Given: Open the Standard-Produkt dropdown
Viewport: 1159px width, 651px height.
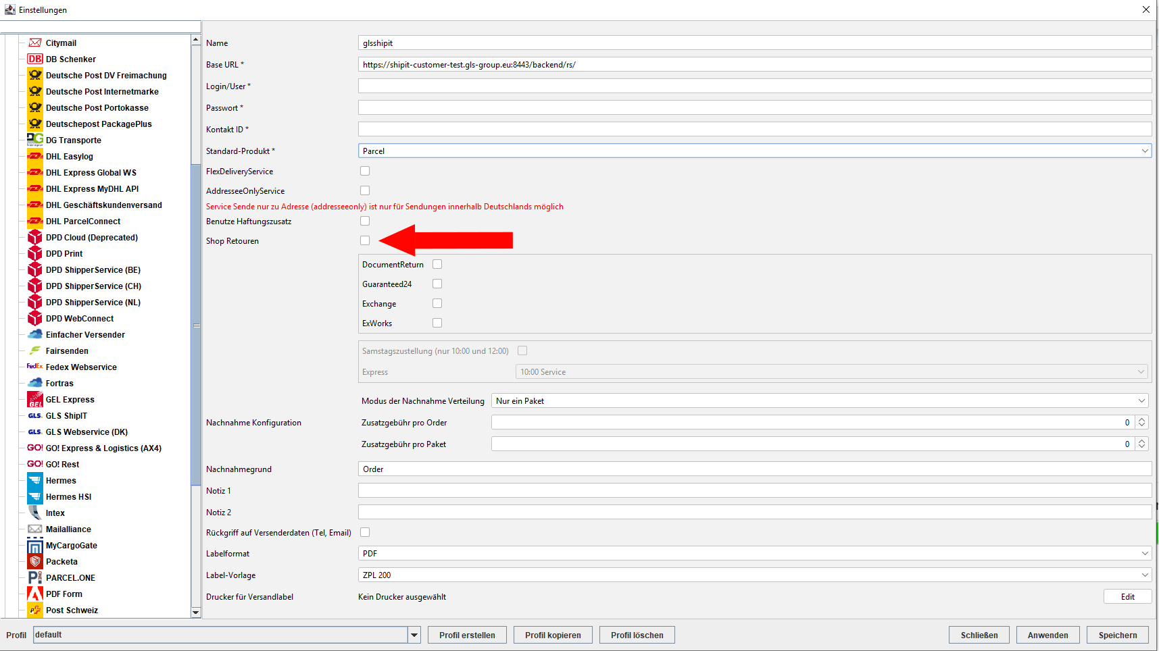Looking at the screenshot, I should [755, 151].
